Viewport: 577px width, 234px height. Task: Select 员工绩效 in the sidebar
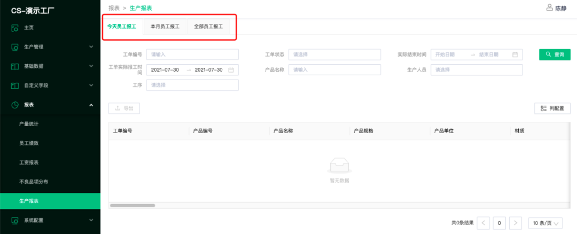29,143
